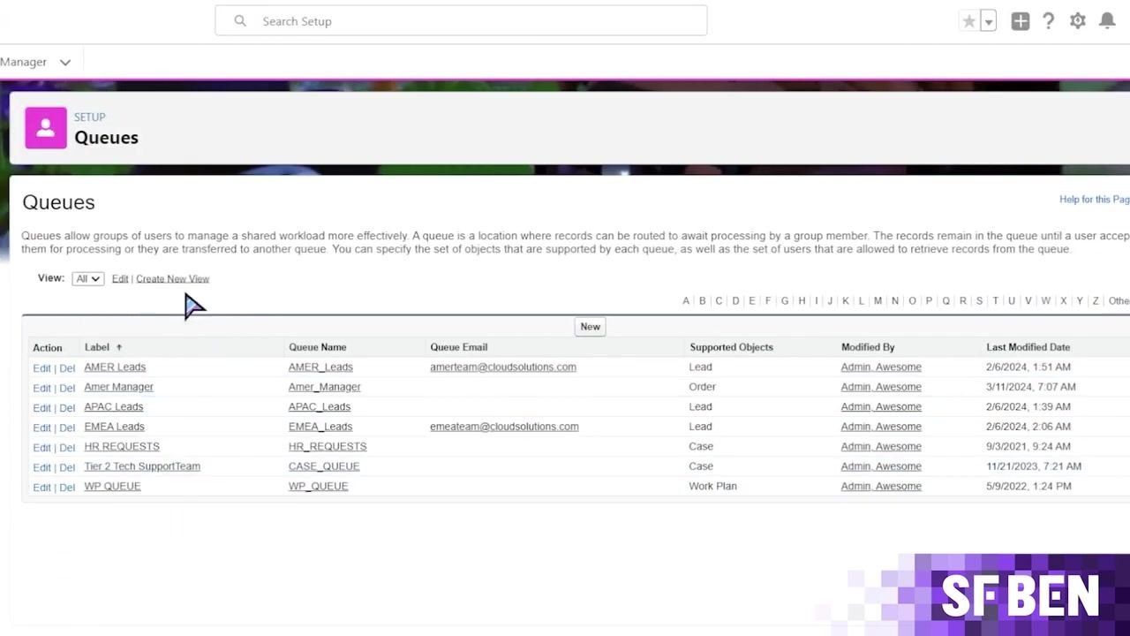Select the Work Plan supported object cell
This screenshot has height=636, width=1130.
(712, 486)
